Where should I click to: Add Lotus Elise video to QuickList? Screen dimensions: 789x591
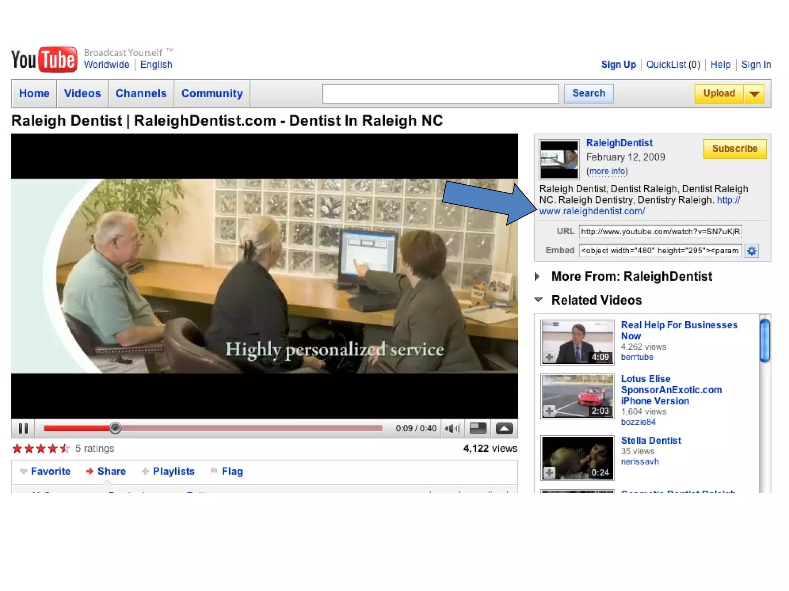coord(549,411)
